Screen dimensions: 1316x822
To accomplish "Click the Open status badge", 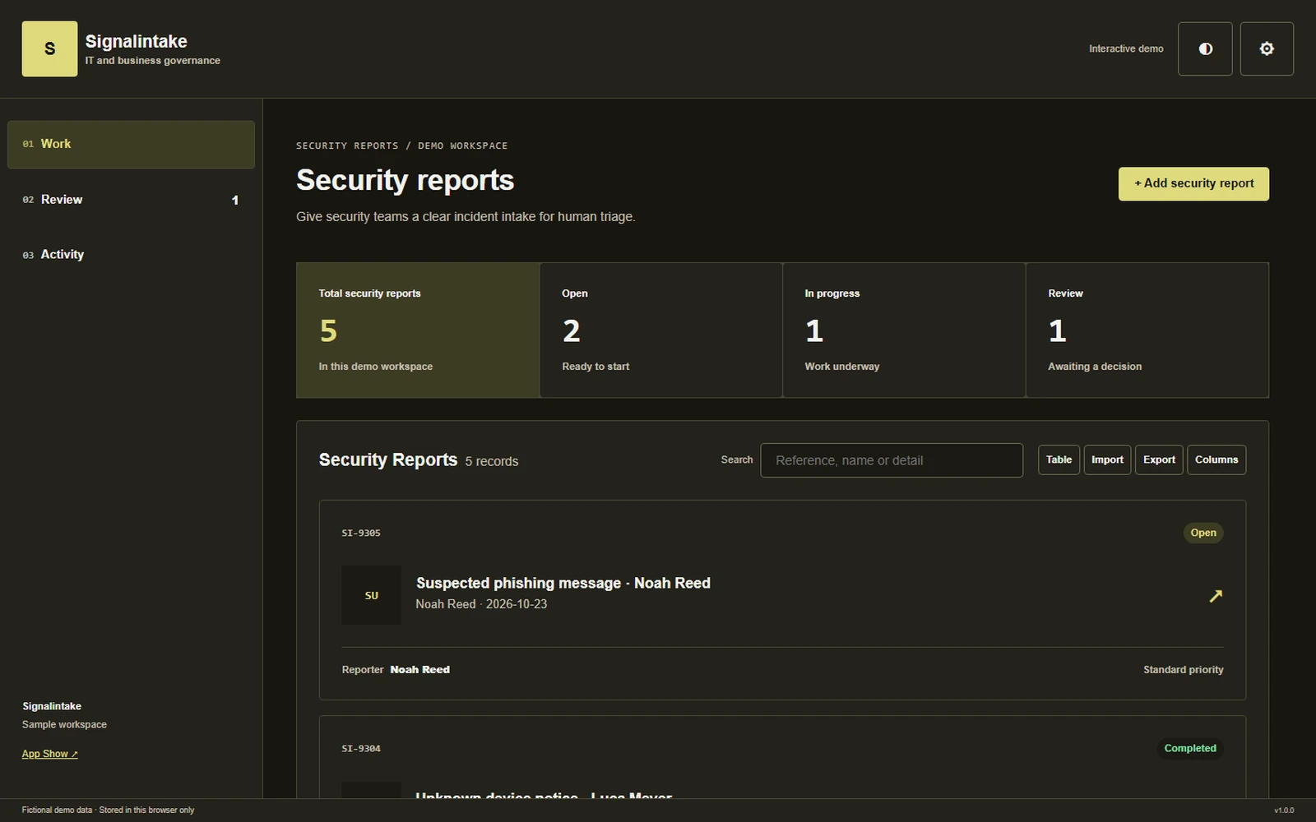I will (x=1203, y=533).
